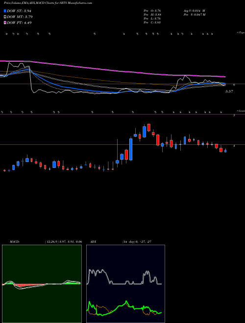The height and width of the screenshot is (323, 245).
Task: Open the ADX indicator chart panel
Action: (125, 284)
